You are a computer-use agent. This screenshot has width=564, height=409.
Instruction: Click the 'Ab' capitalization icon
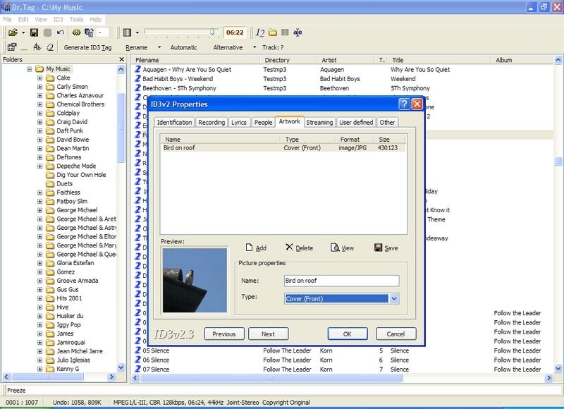point(37,47)
